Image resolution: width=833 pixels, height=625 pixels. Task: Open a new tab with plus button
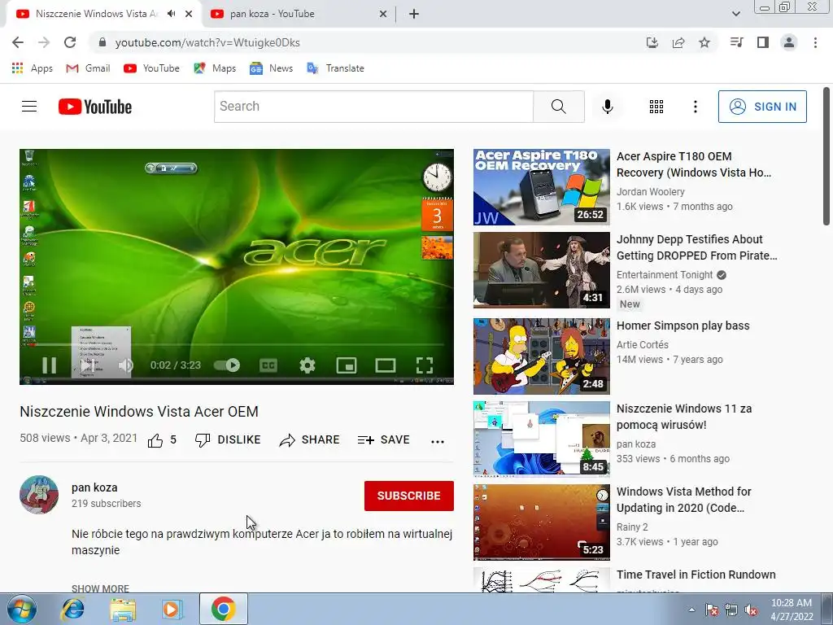click(x=414, y=15)
